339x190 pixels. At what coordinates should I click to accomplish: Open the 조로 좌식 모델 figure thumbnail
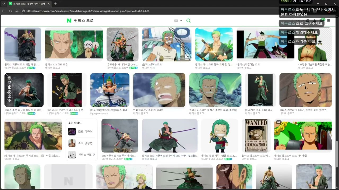[24, 90]
